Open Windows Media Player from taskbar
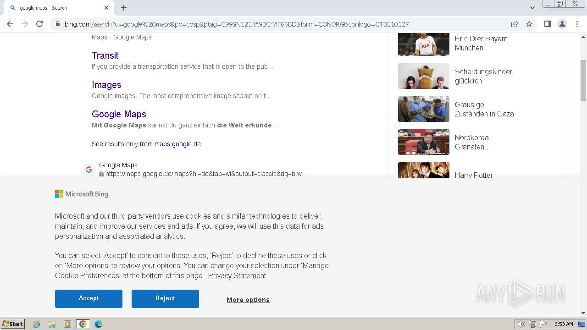The image size is (587, 330). tap(67, 324)
